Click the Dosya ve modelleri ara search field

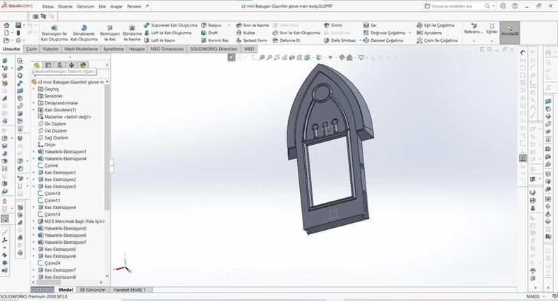[452, 6]
